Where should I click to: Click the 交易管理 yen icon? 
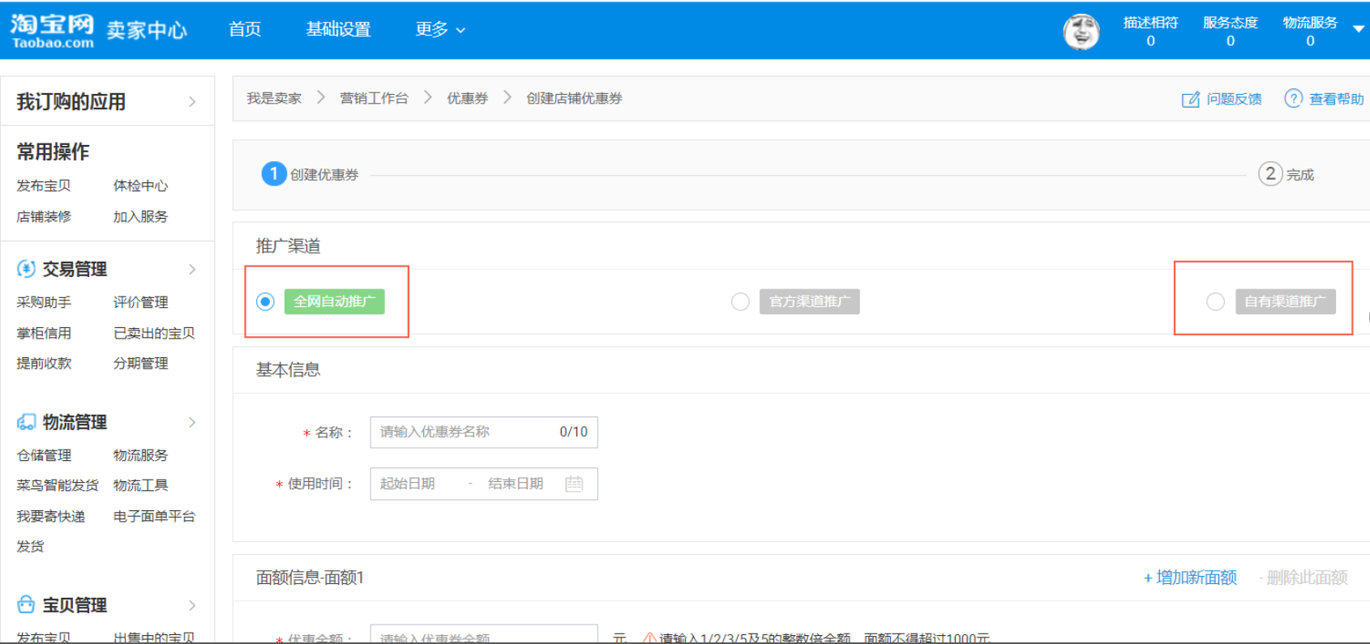[x=26, y=269]
